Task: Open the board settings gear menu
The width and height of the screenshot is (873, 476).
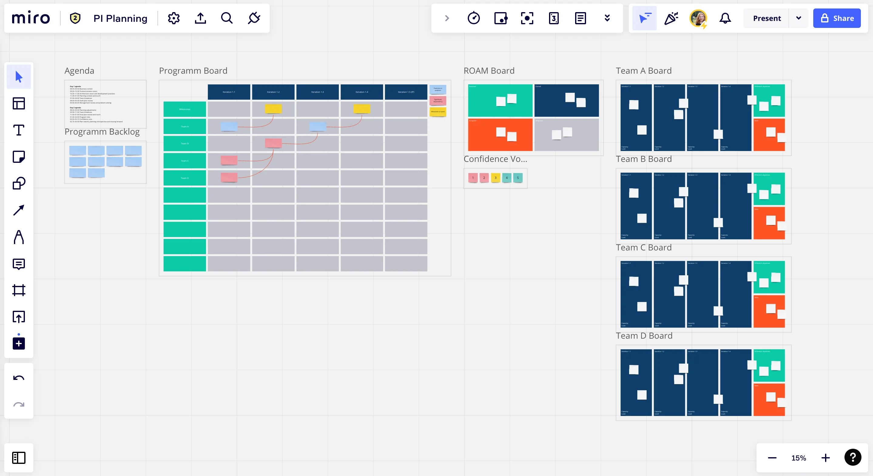Action: (x=174, y=18)
